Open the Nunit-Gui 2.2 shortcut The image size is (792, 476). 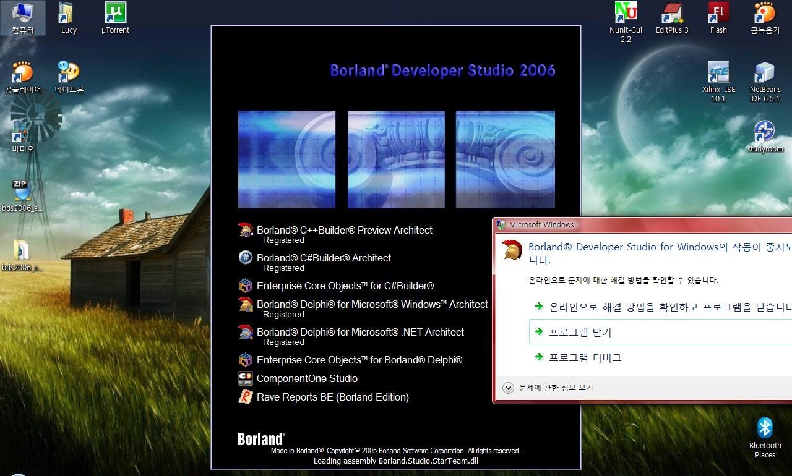[626, 14]
